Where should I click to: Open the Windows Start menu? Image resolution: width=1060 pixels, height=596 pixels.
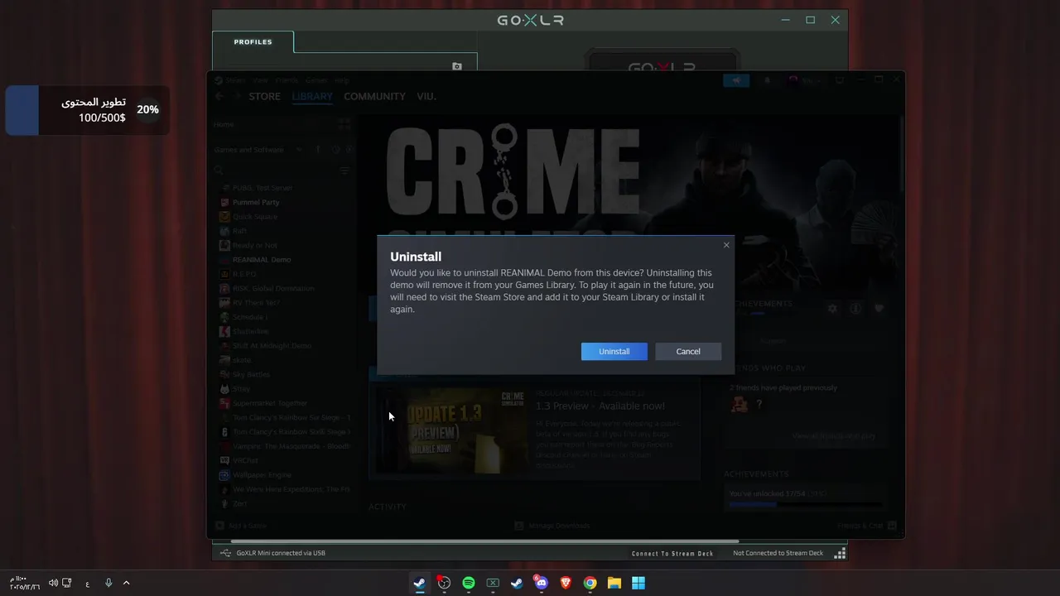pos(638,583)
